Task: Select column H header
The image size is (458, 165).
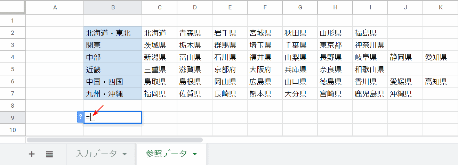Action: click(x=335, y=7)
